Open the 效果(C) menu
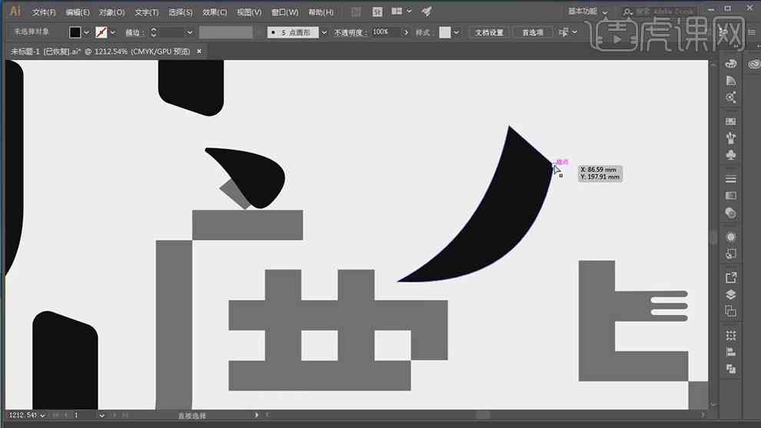The width and height of the screenshot is (761, 428). tap(214, 12)
